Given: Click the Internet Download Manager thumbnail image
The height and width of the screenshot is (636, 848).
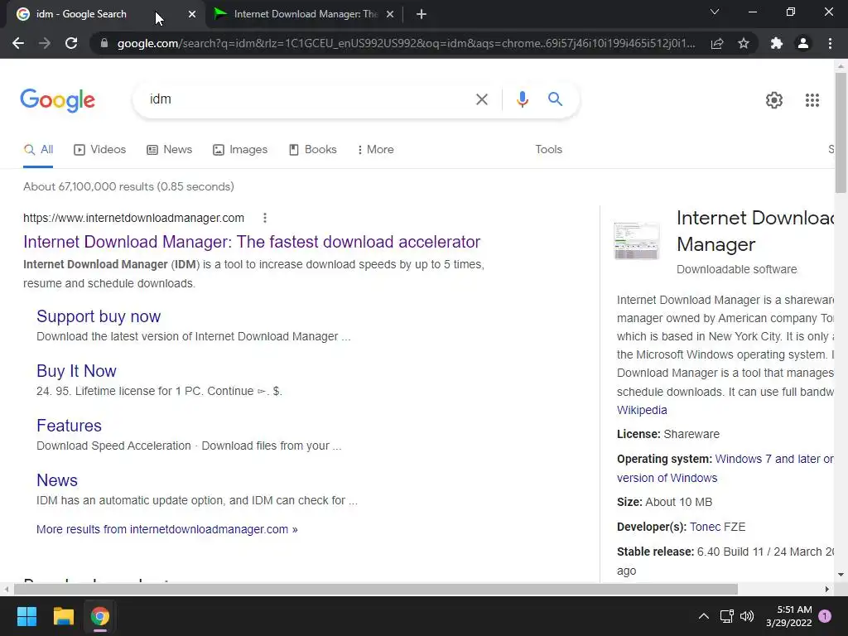Looking at the screenshot, I should (637, 241).
